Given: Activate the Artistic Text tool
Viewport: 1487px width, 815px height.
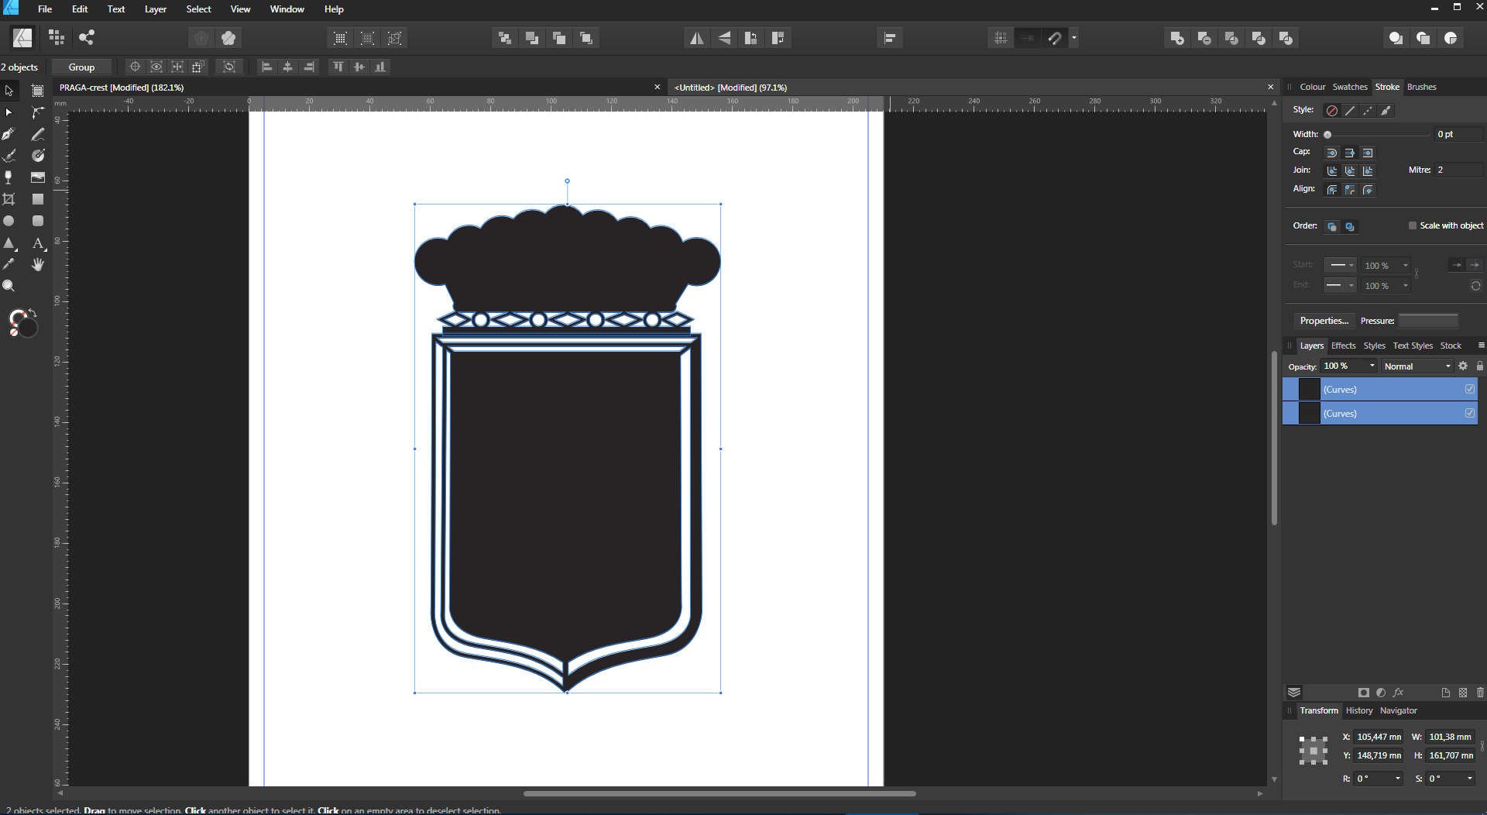Looking at the screenshot, I should click(38, 242).
